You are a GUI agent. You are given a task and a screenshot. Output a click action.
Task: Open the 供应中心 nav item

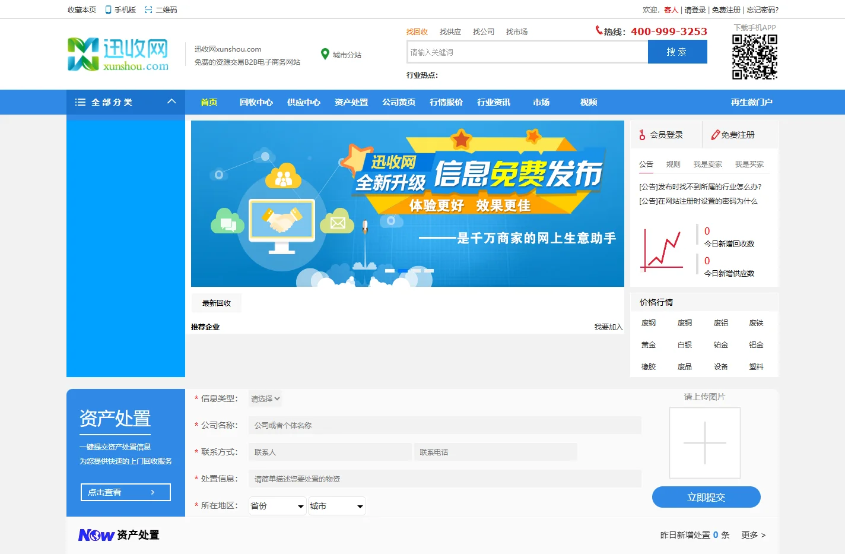[304, 102]
